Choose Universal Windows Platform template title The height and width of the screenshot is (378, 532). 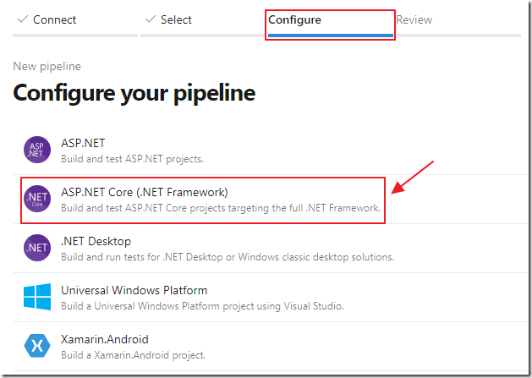pos(134,290)
